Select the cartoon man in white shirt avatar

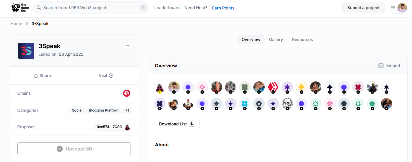pyautogui.click(x=188, y=104)
